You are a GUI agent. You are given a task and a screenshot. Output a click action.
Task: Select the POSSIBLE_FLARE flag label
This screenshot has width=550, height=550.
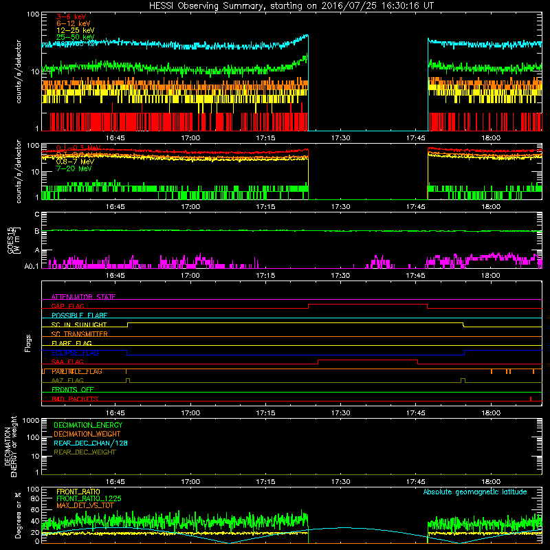pyautogui.click(x=79, y=316)
